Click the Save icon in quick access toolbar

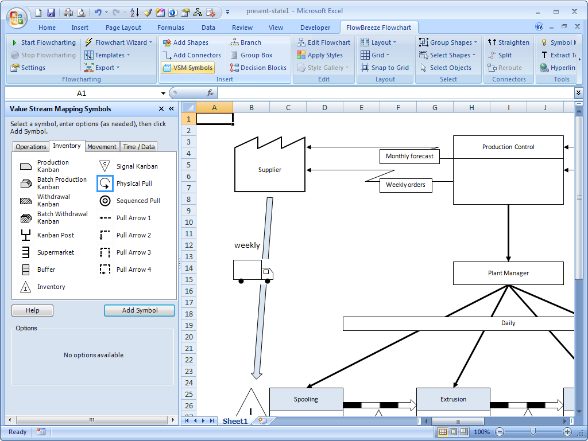pos(51,13)
